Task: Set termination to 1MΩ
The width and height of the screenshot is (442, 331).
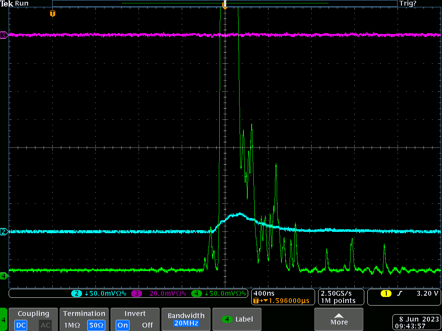Action: click(x=72, y=325)
